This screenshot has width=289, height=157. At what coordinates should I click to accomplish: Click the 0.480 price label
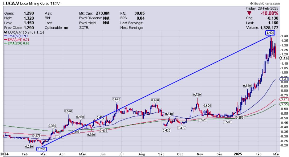pyautogui.click(x=80, y=117)
